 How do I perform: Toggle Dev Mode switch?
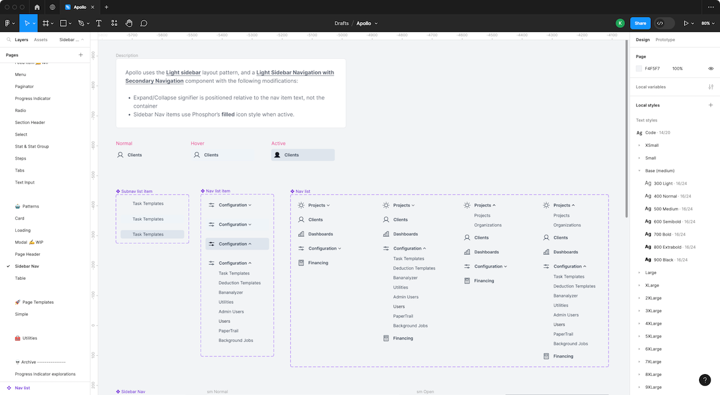coord(664,23)
